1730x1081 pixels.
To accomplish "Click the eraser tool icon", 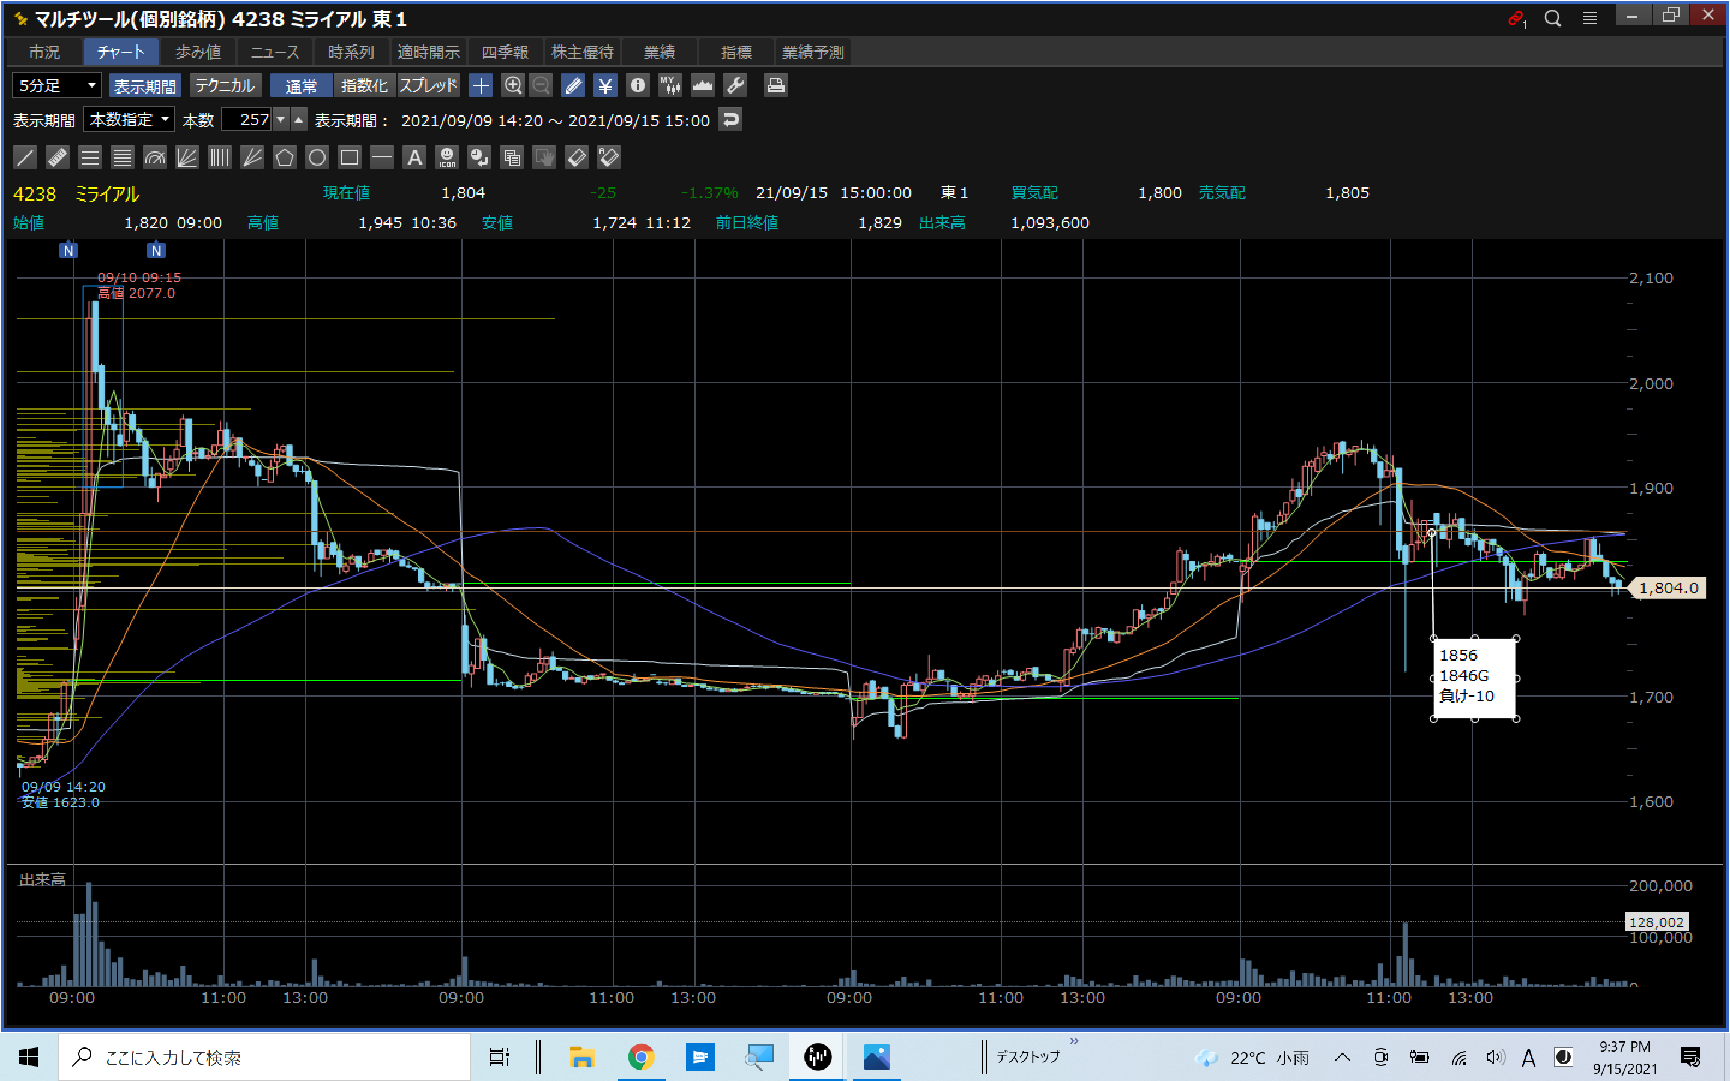I will tap(576, 157).
